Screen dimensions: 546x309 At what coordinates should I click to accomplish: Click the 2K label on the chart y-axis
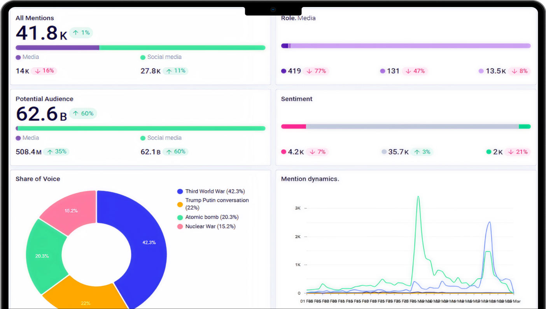click(x=298, y=236)
